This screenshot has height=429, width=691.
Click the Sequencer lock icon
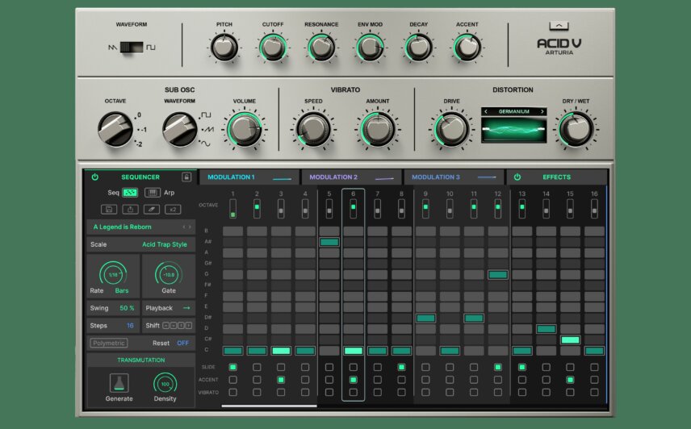click(x=186, y=177)
